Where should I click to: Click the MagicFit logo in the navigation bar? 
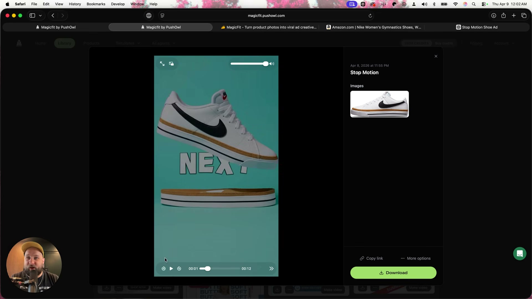click(19, 43)
